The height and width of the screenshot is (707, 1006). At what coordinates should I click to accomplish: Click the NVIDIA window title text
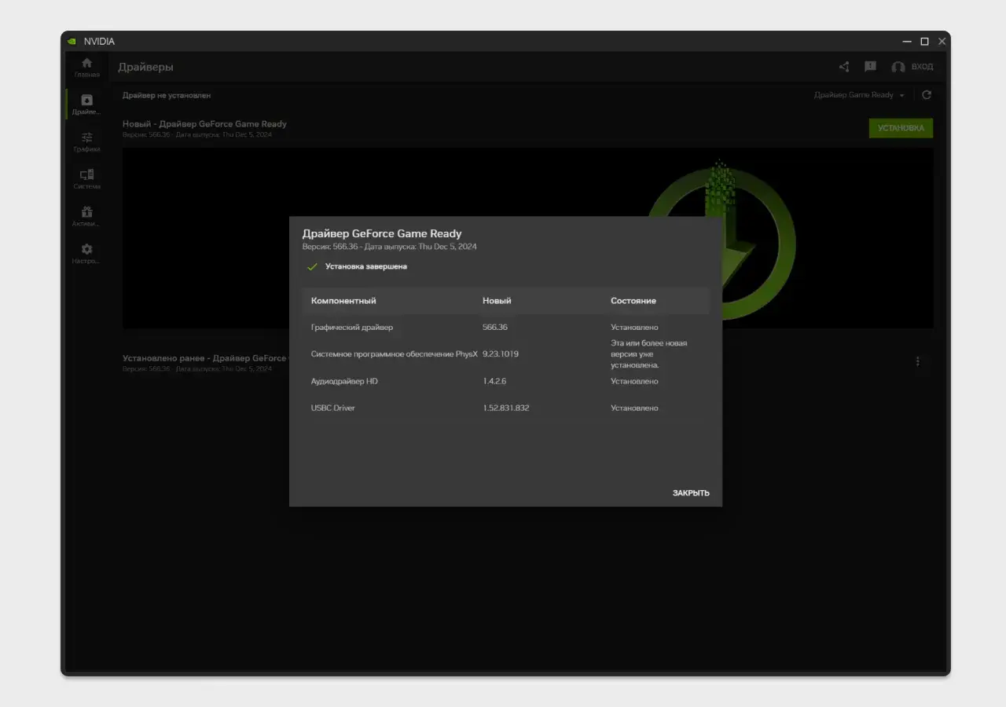pyautogui.click(x=99, y=42)
